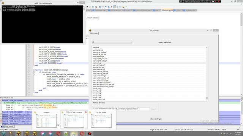Screen dimensions: 243x136
Task: Open the weapons window thumbnail preview
Action: pos(46,121)
